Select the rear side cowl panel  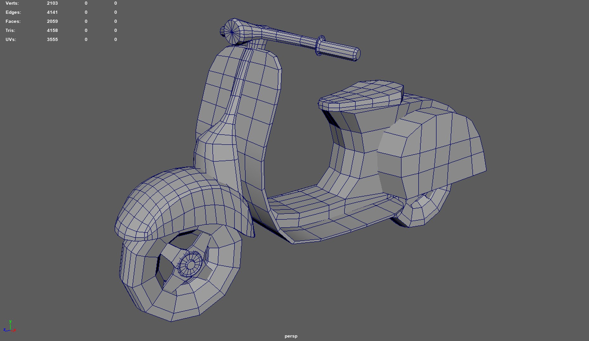[432, 153]
